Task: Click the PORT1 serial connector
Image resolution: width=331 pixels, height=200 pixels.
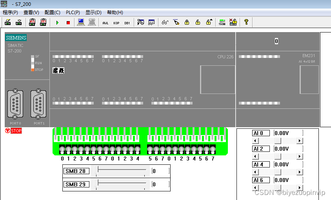Action: click(38, 104)
